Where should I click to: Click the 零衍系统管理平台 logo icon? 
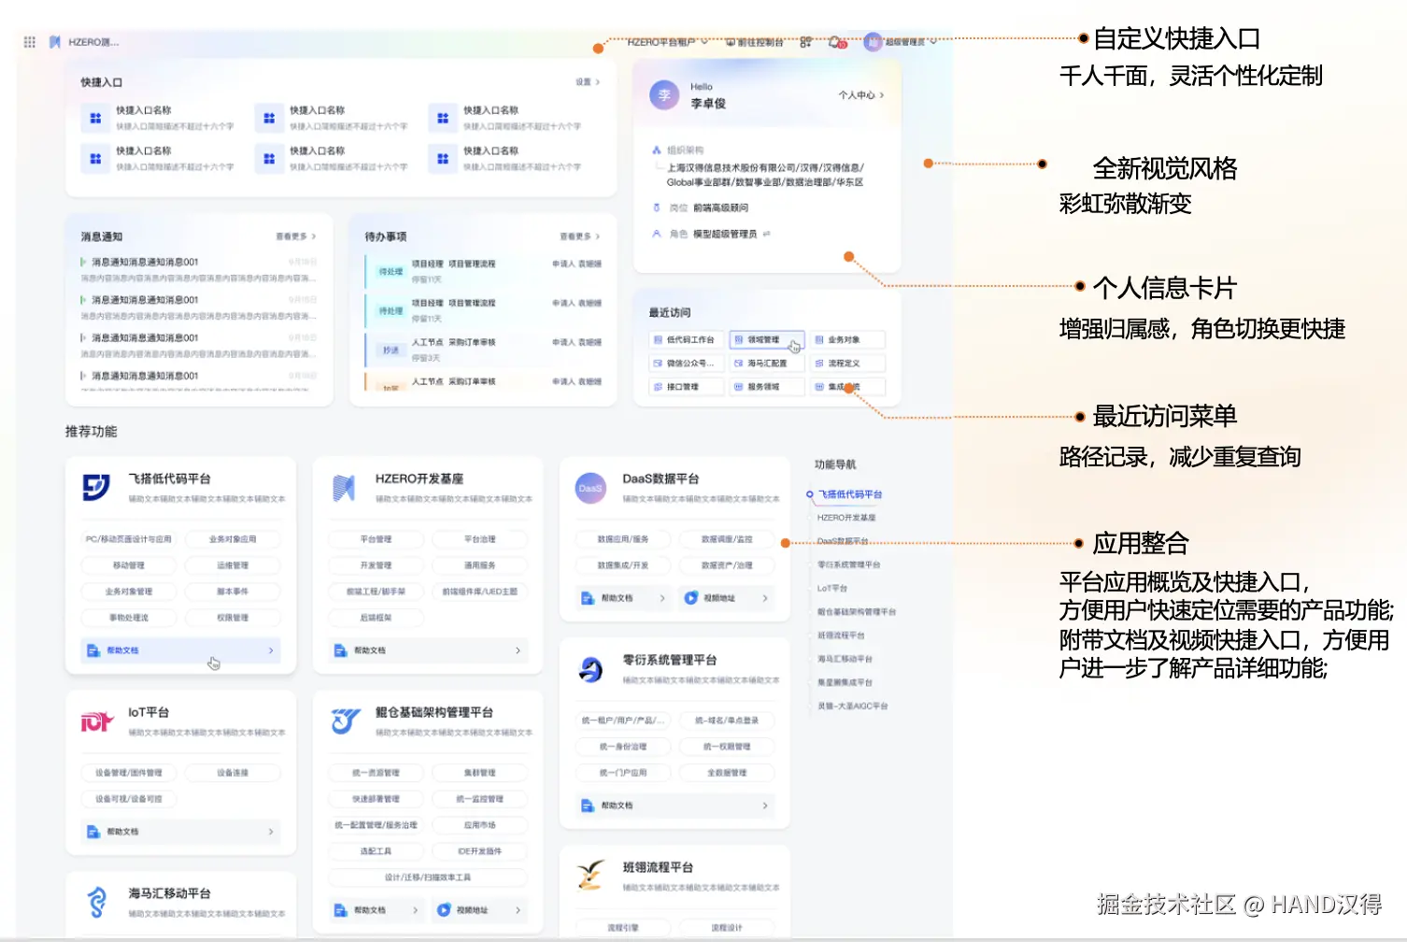tap(590, 669)
